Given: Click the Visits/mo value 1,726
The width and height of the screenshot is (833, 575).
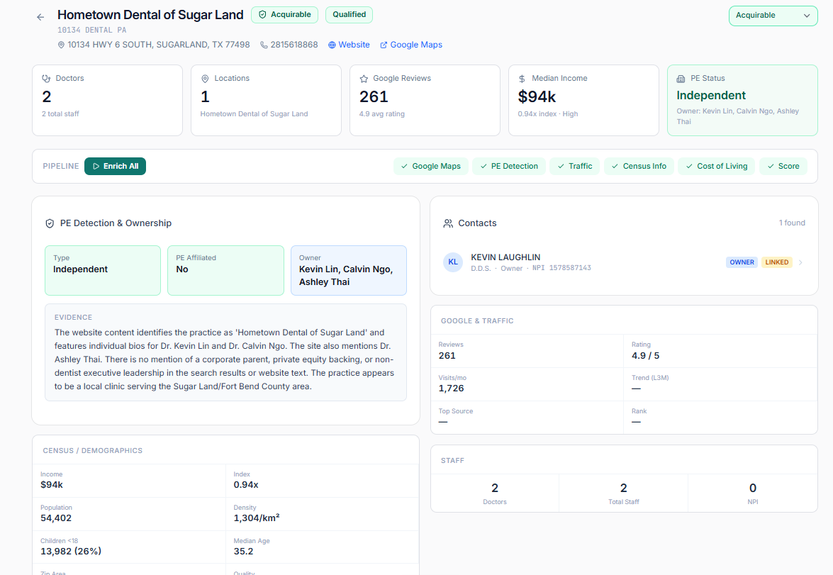Looking at the screenshot, I should tap(451, 389).
